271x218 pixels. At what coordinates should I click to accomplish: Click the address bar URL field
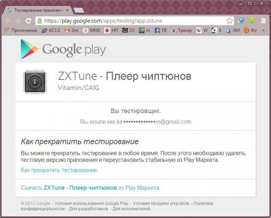tap(131, 21)
